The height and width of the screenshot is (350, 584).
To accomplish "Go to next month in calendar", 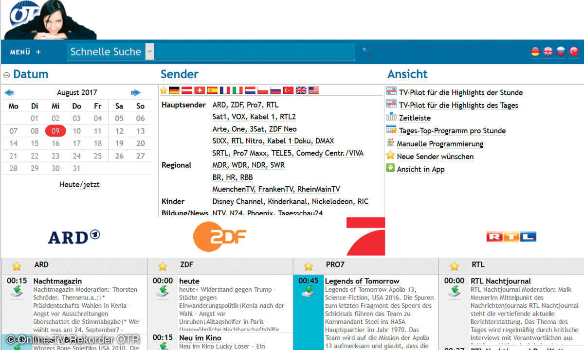I will [x=136, y=92].
